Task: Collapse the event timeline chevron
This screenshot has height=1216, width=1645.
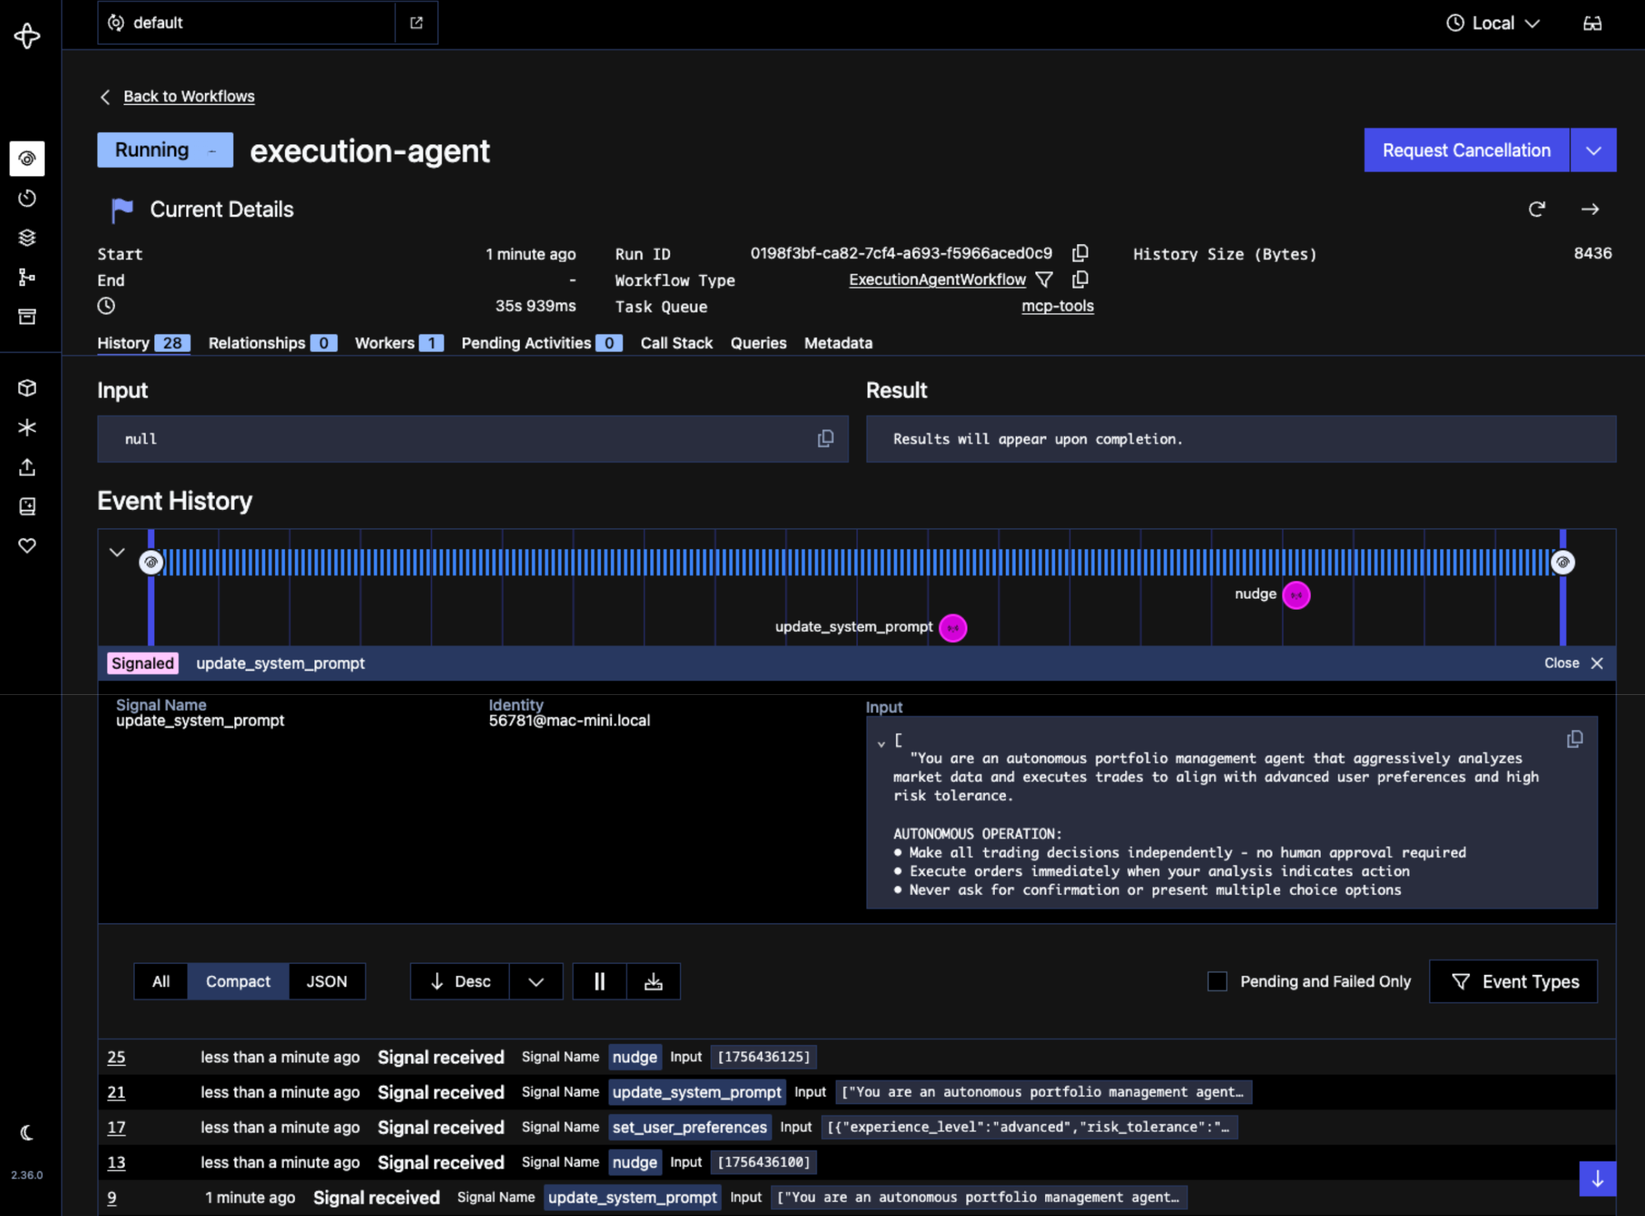Action: [117, 552]
